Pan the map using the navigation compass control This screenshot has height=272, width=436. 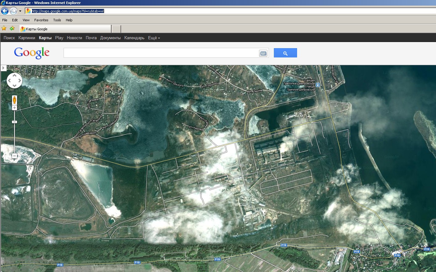coord(15,81)
